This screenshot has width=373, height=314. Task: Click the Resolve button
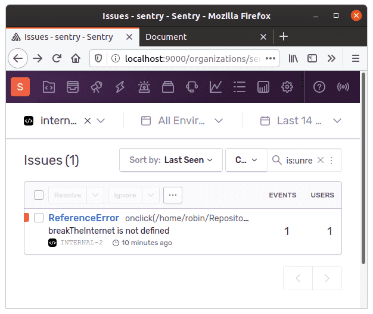coord(67,195)
